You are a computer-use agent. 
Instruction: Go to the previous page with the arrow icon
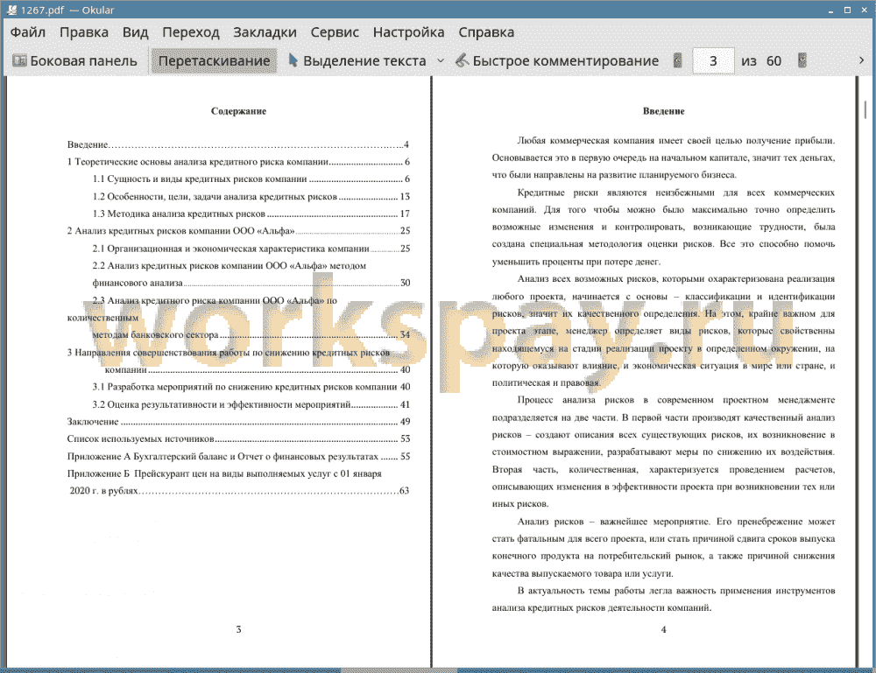point(678,60)
